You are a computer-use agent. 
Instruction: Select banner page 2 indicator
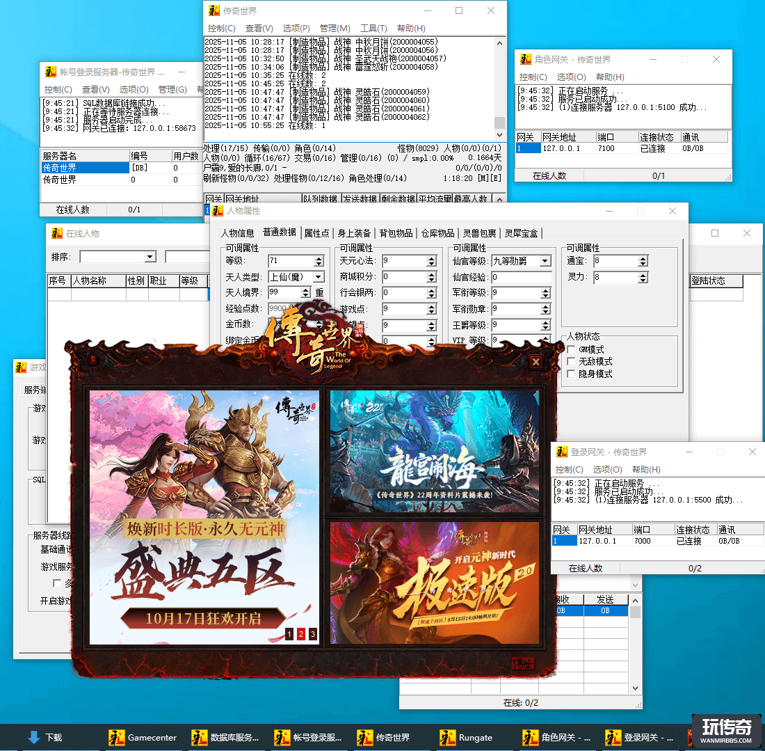301,634
